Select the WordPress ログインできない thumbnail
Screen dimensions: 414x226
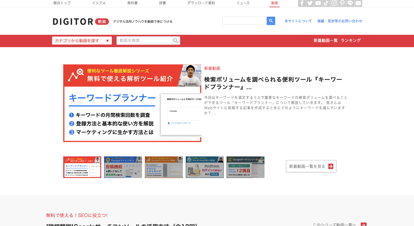(205, 167)
